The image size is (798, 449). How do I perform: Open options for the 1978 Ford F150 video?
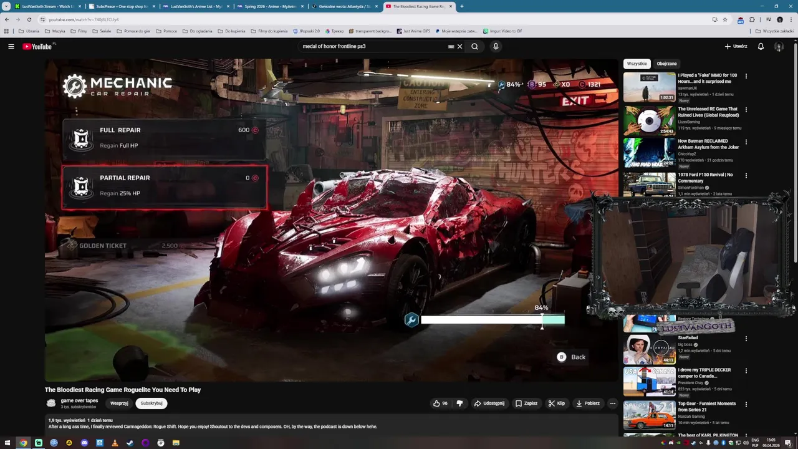(x=746, y=175)
